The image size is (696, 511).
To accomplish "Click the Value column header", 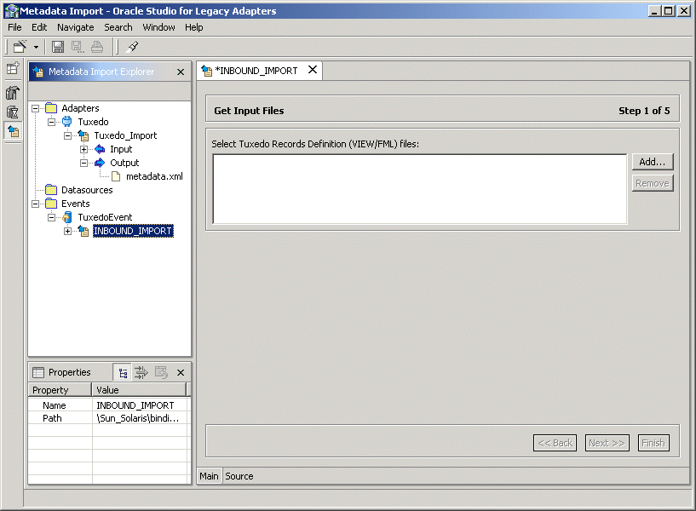I will tap(139, 390).
